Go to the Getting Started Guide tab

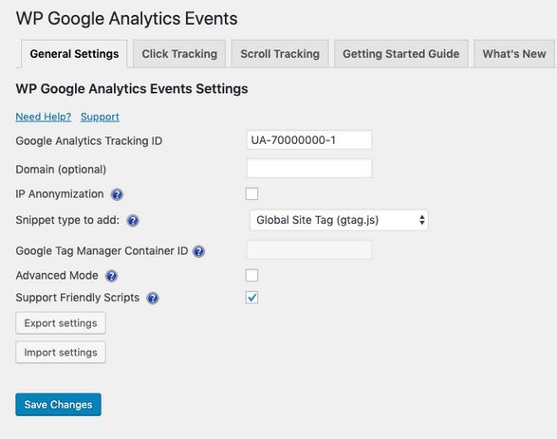coord(400,54)
